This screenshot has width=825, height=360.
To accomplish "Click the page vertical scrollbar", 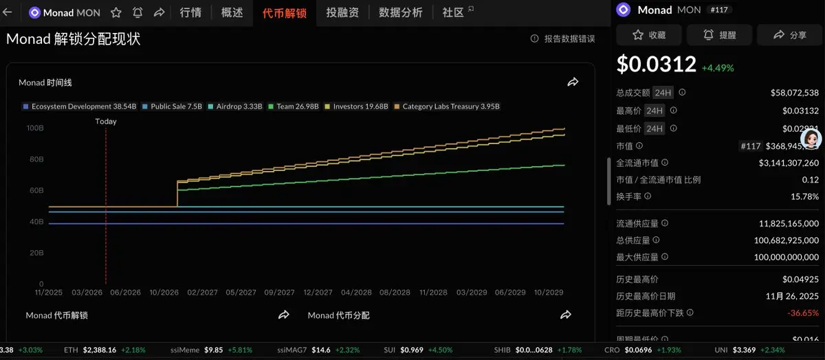I will (x=608, y=181).
